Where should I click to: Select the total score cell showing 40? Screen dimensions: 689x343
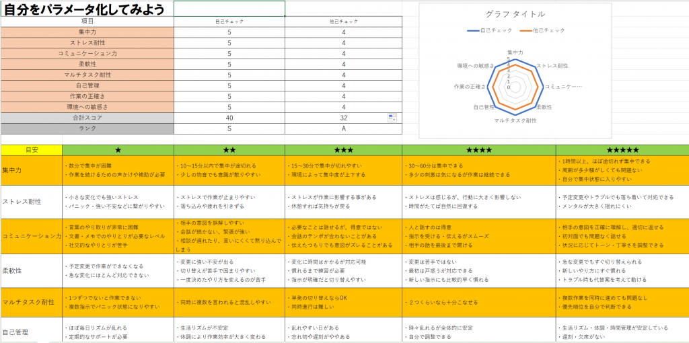click(x=229, y=118)
